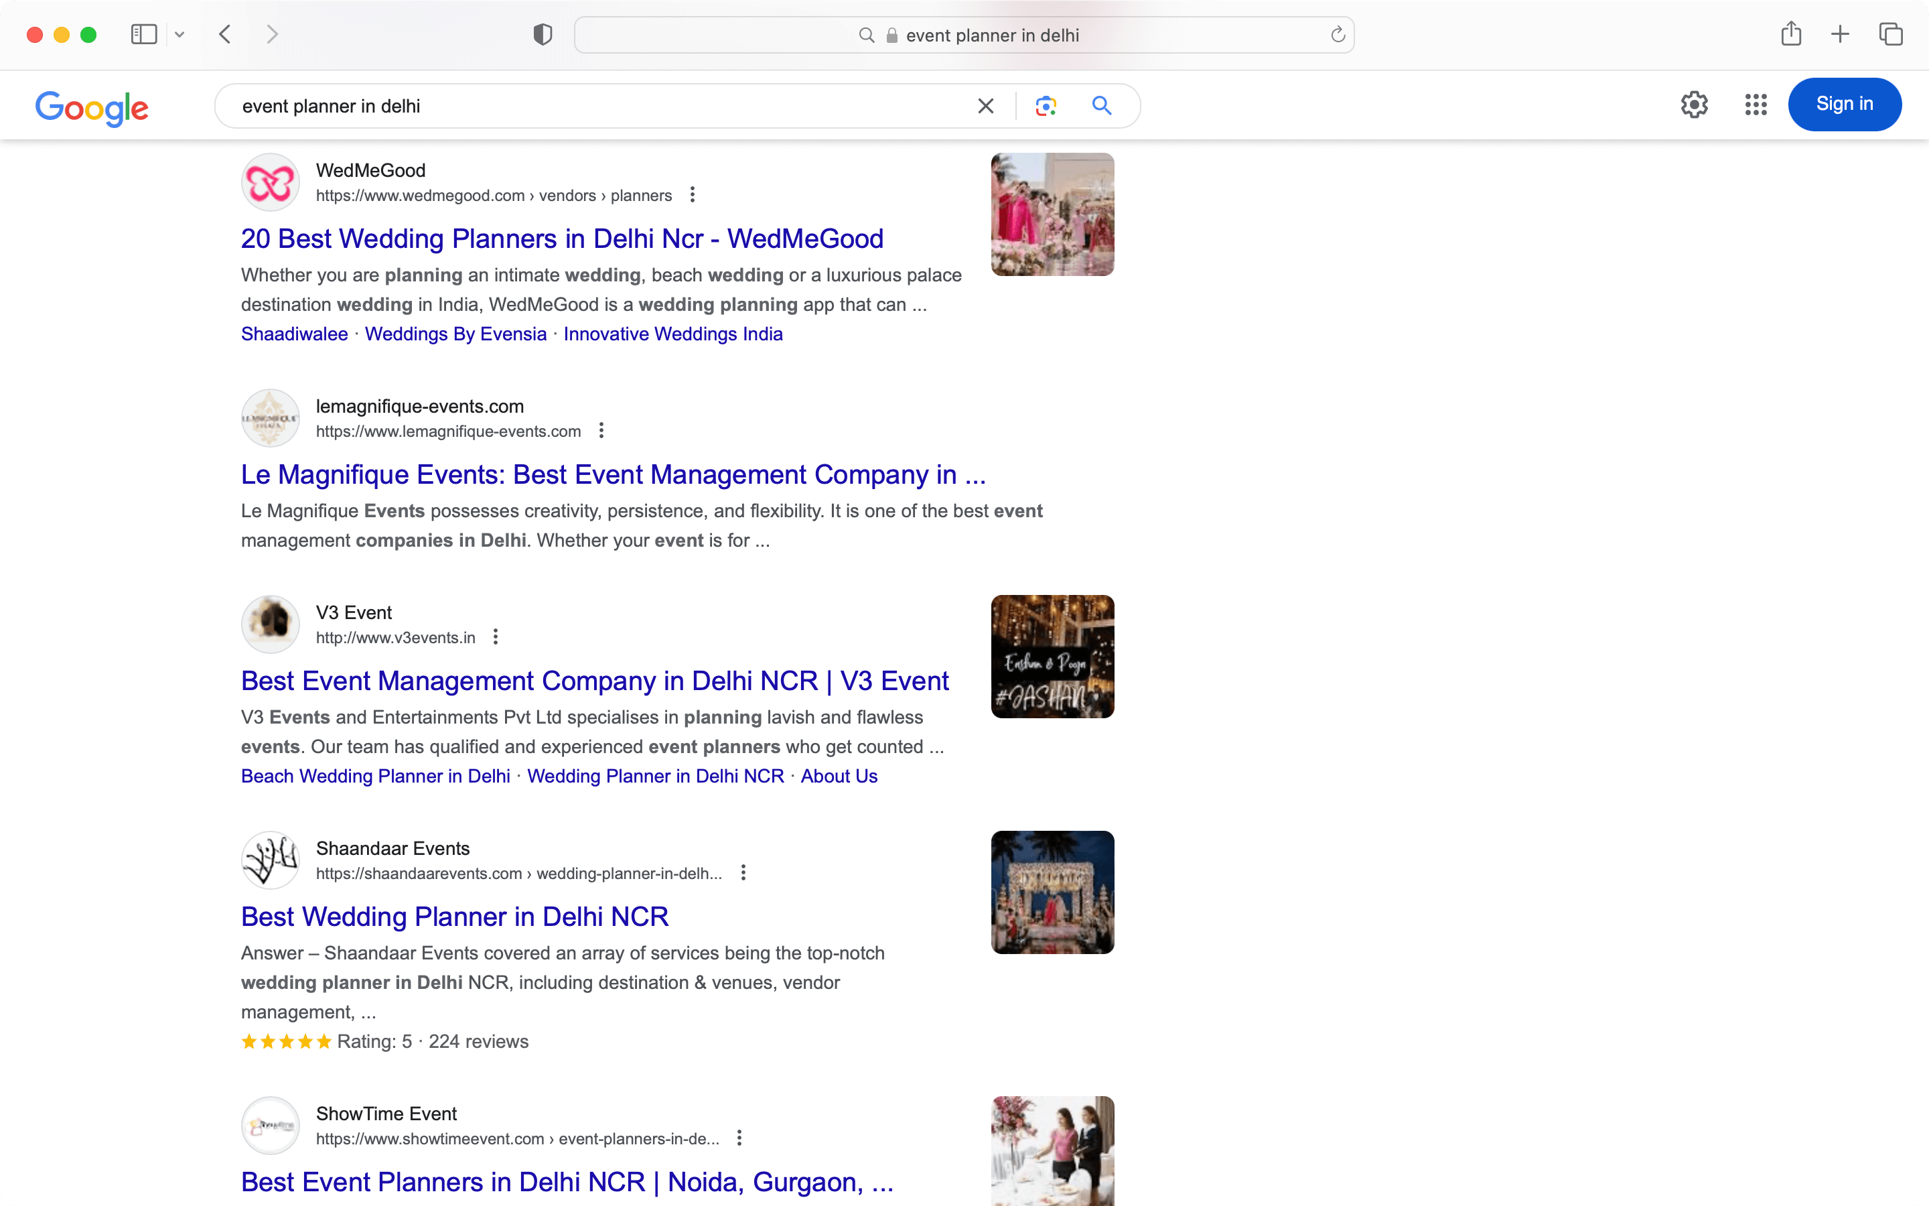Open more options for V3 Event result
This screenshot has height=1206, width=1929.
(495, 636)
